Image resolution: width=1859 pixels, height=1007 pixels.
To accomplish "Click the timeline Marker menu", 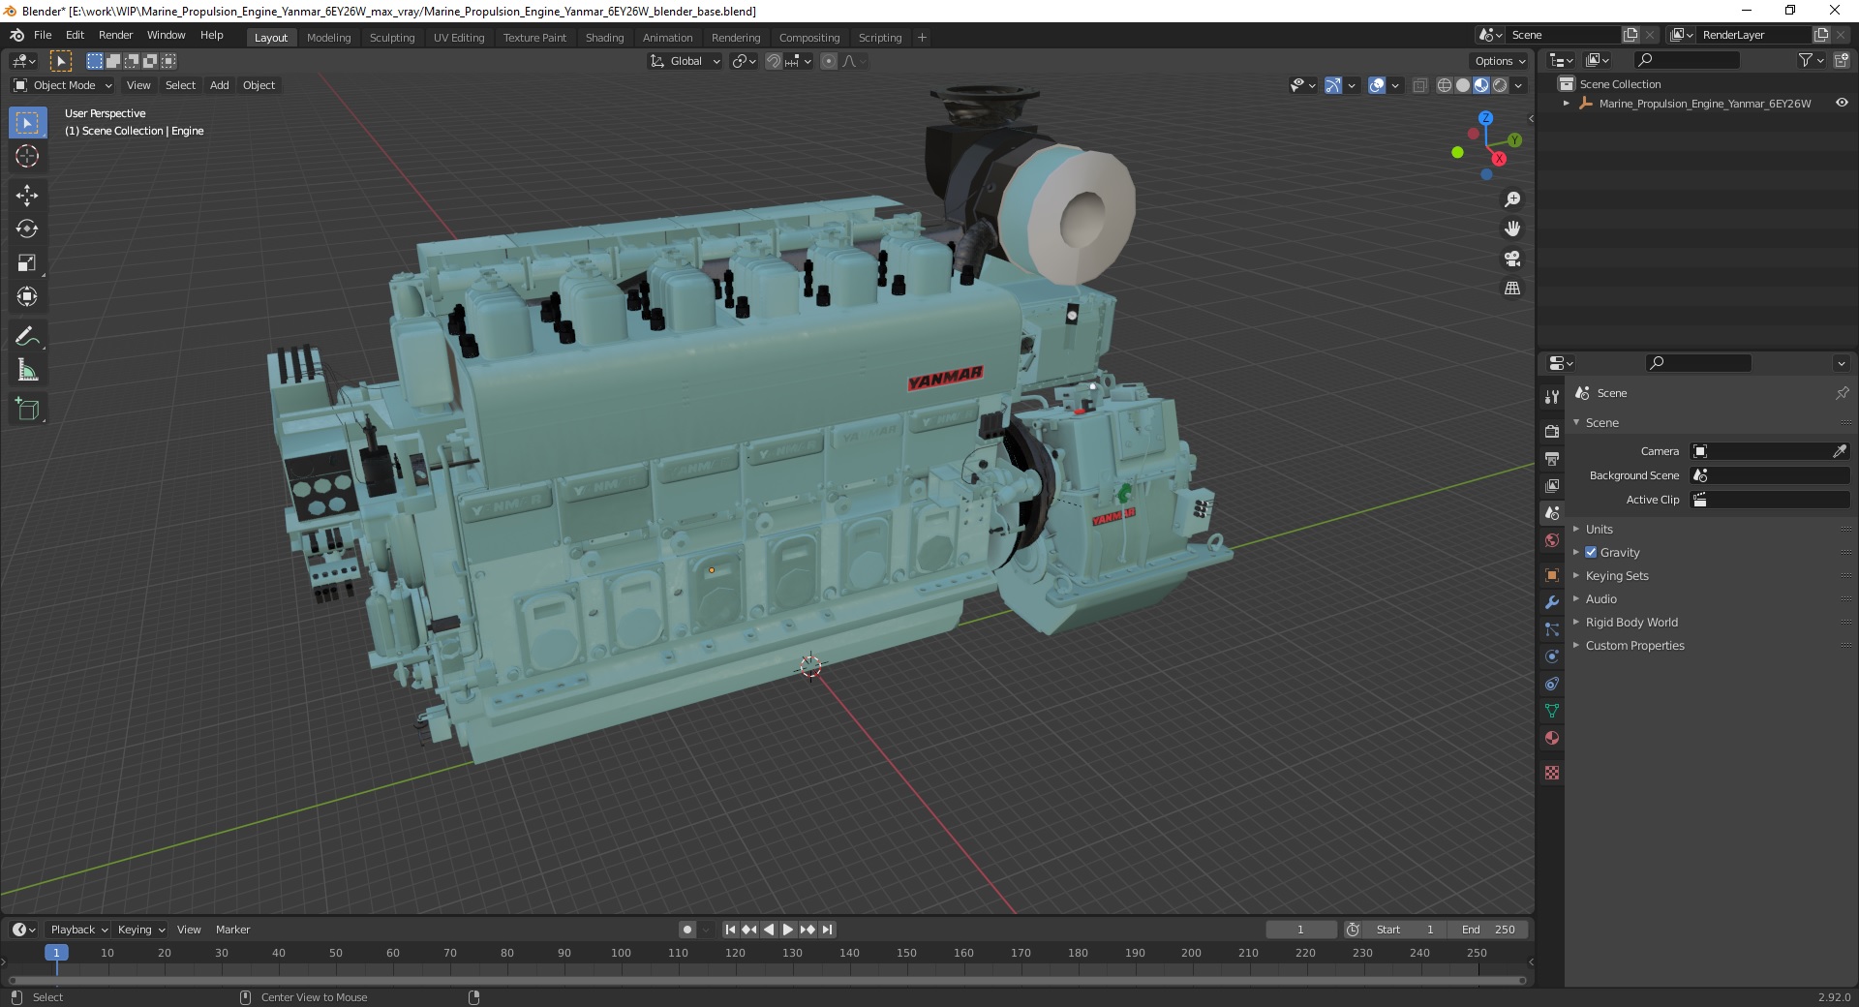I will point(232,930).
